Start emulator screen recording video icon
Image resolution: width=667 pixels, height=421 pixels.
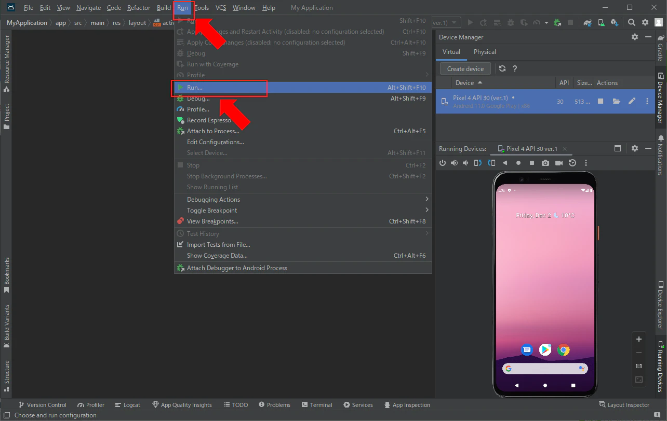click(559, 163)
